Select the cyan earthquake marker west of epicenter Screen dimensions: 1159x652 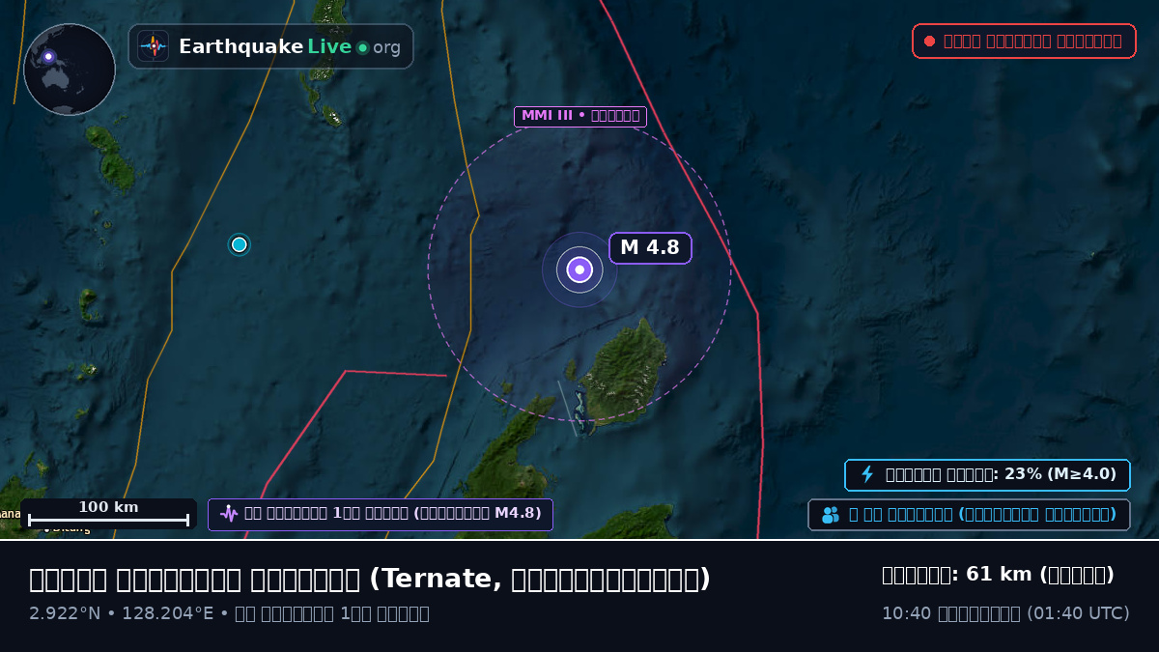pyautogui.click(x=240, y=244)
